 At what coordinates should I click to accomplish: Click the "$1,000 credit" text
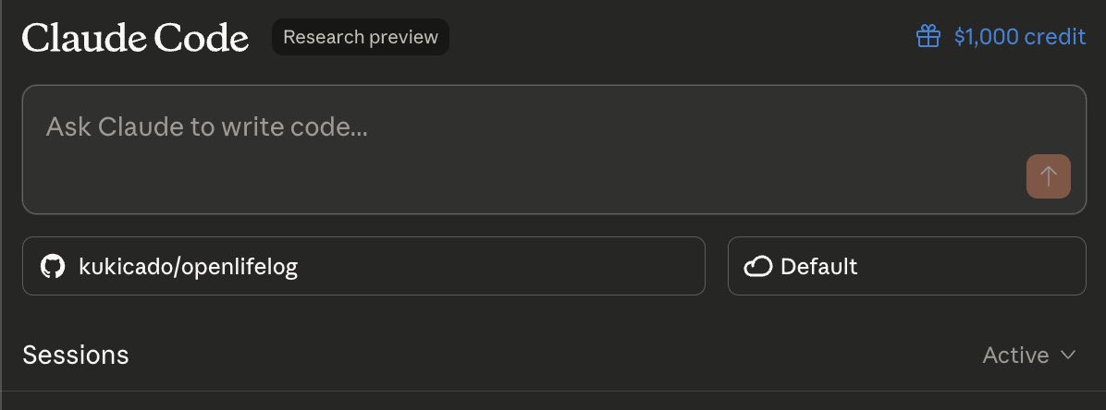[x=1019, y=37]
